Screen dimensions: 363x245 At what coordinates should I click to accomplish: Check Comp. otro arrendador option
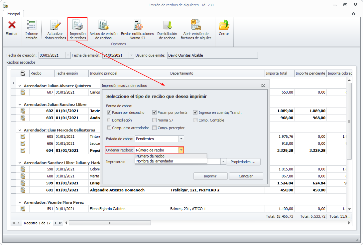109,128
